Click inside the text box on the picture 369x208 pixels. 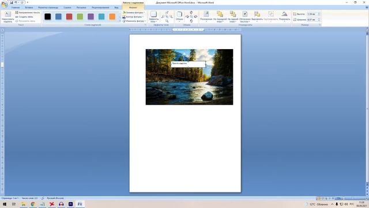[x=189, y=64]
